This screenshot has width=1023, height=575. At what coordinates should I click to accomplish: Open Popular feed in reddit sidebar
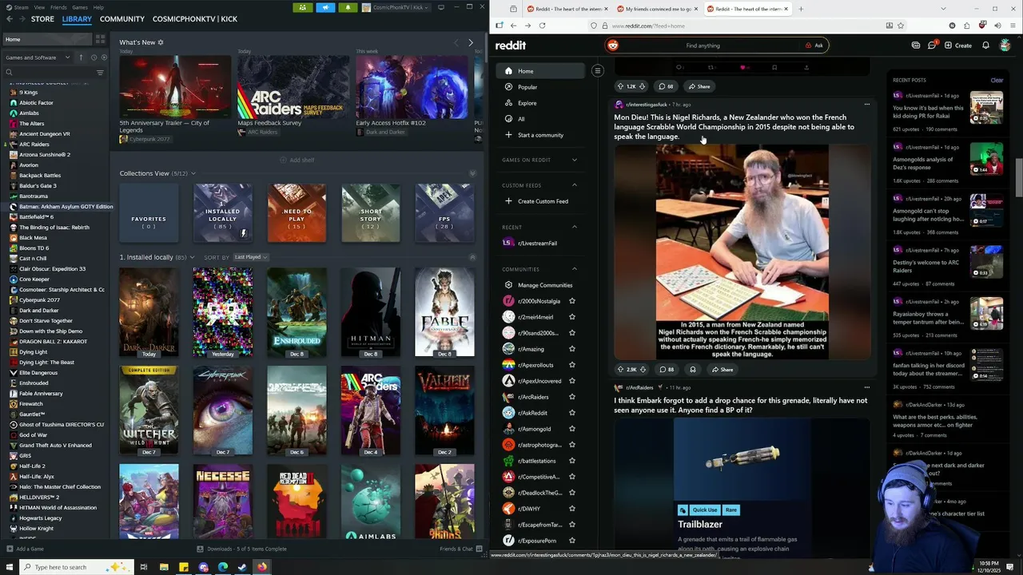[x=527, y=87]
